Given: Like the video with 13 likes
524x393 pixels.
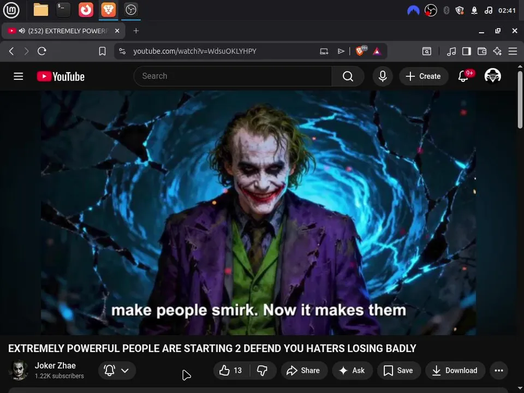Looking at the screenshot, I should coord(231,370).
